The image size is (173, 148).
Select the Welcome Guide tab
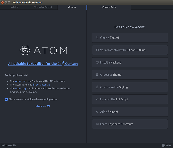[x=109, y=7]
